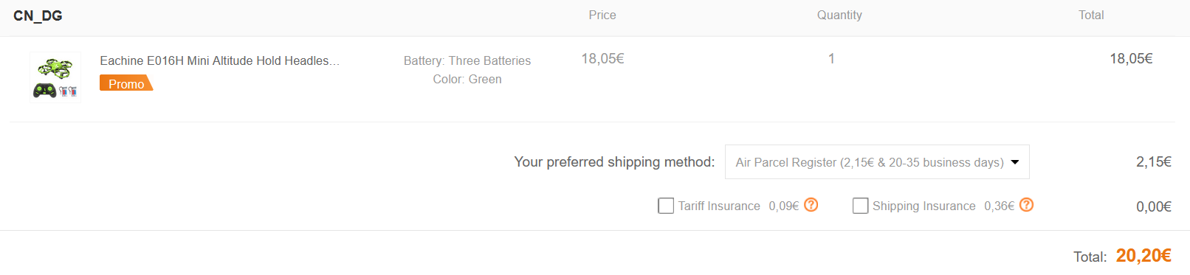Click the Color: Green option text
The width and height of the screenshot is (1190, 275).
(467, 79)
